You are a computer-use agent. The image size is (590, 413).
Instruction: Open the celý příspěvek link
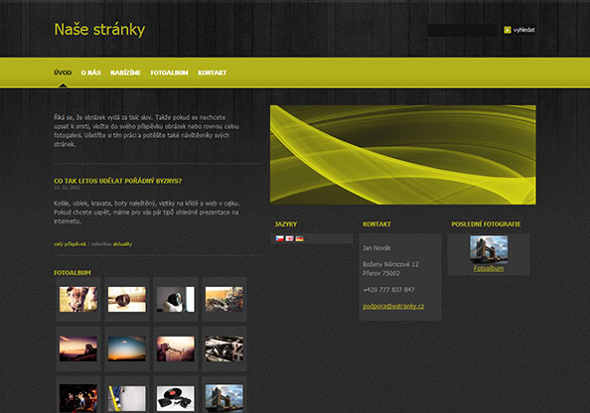coord(70,244)
